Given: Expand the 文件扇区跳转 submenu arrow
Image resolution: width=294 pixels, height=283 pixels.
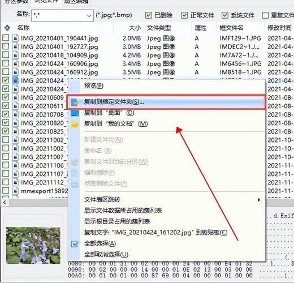Looking at the screenshot, I should pos(259,200).
